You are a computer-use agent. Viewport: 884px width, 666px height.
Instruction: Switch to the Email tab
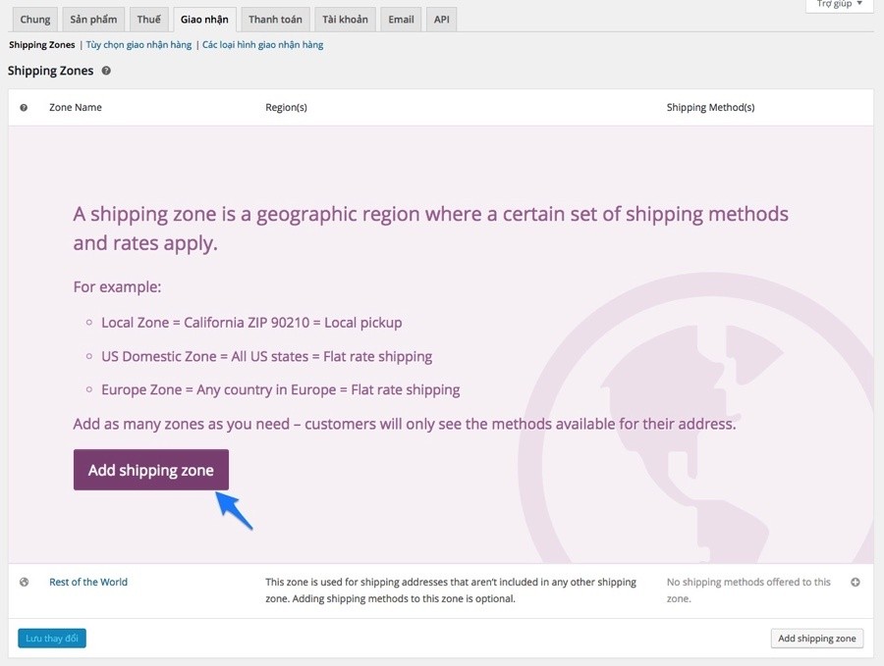(401, 20)
